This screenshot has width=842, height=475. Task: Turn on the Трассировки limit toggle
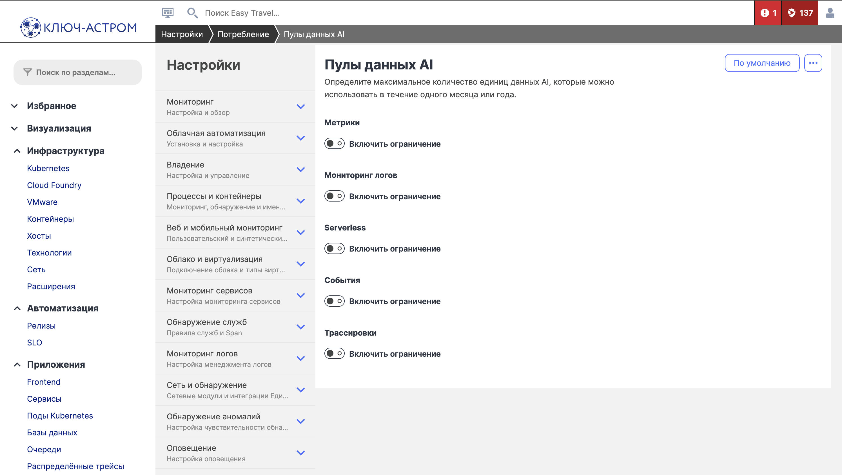(x=334, y=354)
